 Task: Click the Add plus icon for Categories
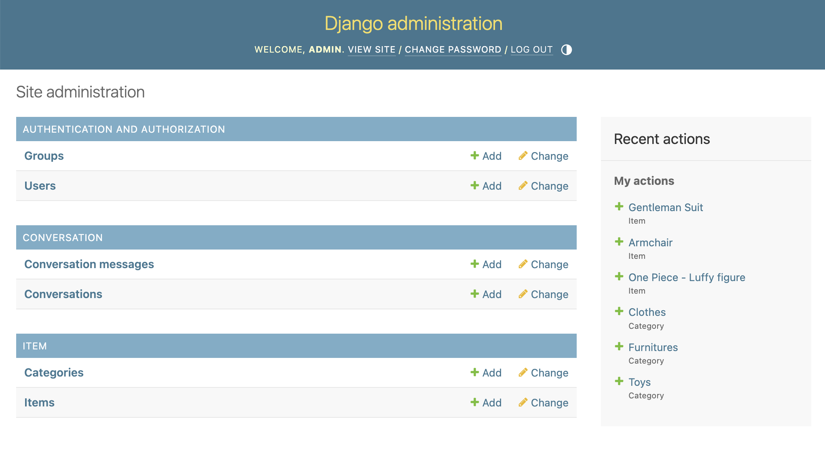click(x=474, y=372)
